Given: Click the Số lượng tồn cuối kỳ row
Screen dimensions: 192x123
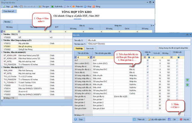Looking at the screenshot, I should coord(129,93).
